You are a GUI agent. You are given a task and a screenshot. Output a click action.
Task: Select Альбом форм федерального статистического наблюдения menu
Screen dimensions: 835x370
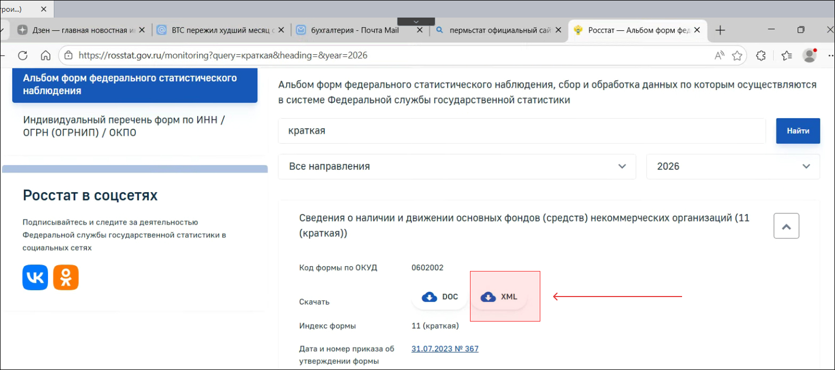pyautogui.click(x=135, y=85)
